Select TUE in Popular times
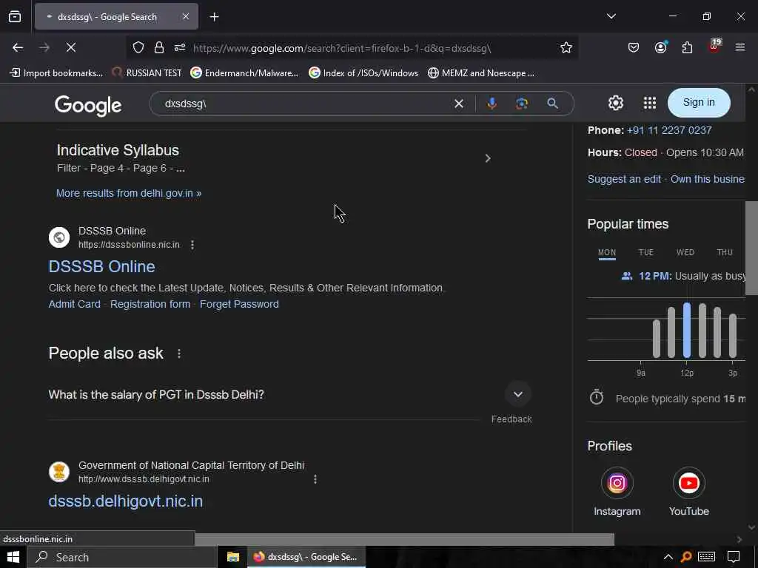 click(x=645, y=253)
